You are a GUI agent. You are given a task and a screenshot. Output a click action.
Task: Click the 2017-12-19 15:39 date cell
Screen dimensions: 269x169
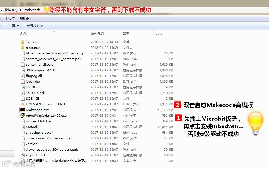click(x=104, y=161)
